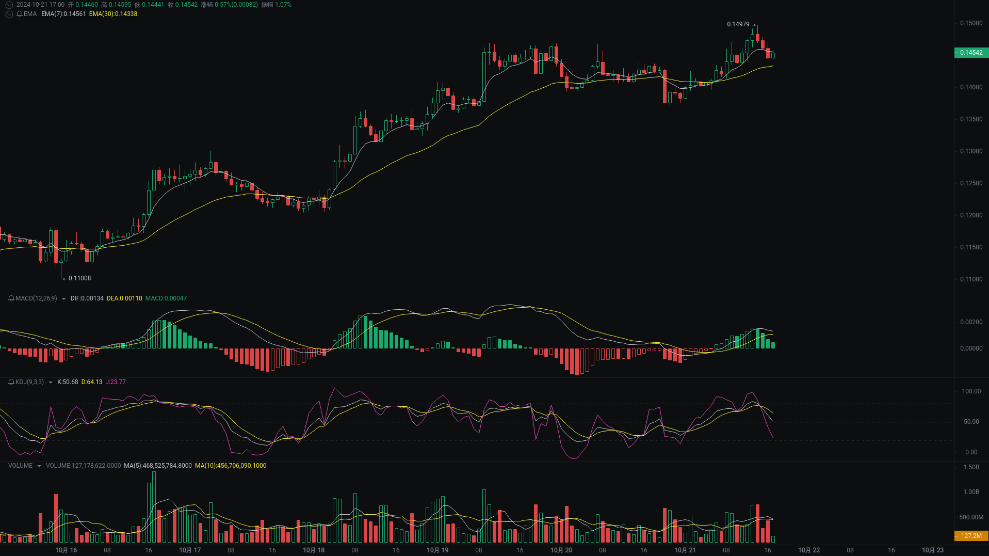Click the 收 0.14542 close value
989x556 pixels.
click(x=183, y=5)
